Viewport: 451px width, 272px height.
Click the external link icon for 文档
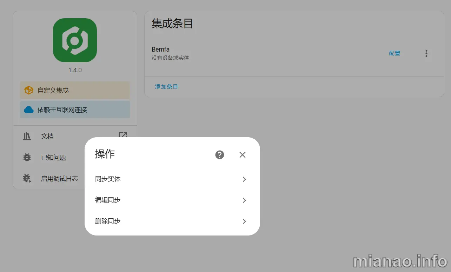(123, 136)
